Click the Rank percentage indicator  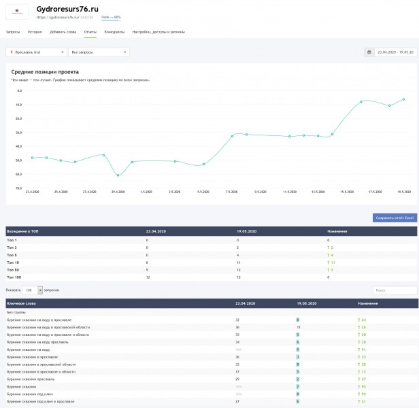111,18
